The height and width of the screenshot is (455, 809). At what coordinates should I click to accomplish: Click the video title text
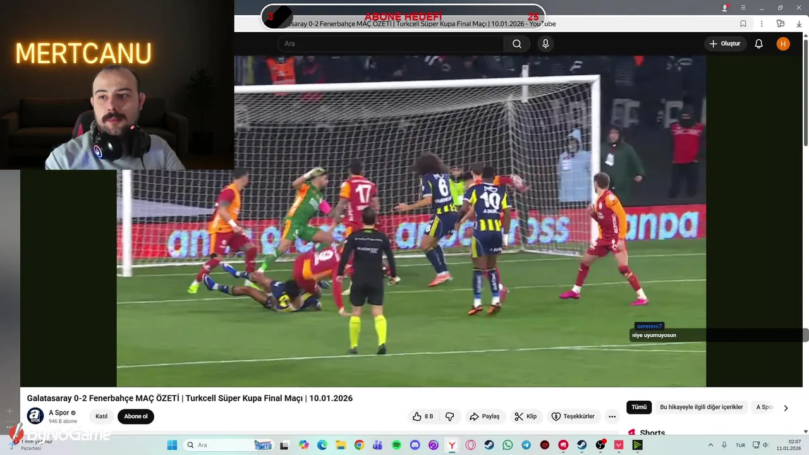(190, 398)
